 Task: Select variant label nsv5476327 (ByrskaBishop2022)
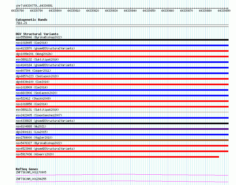coord(39,143)
